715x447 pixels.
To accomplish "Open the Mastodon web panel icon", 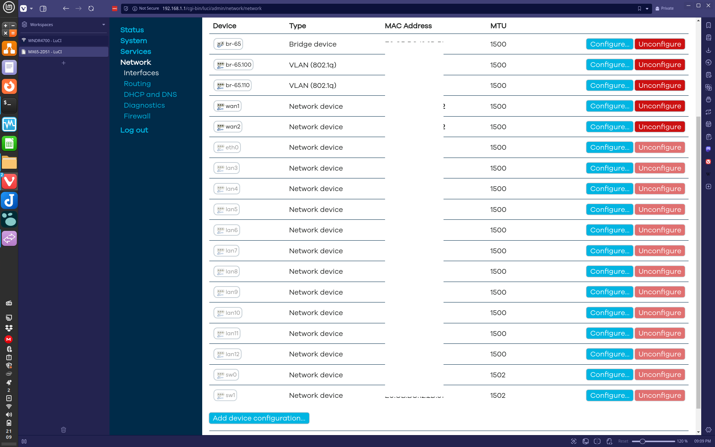I will click(708, 149).
